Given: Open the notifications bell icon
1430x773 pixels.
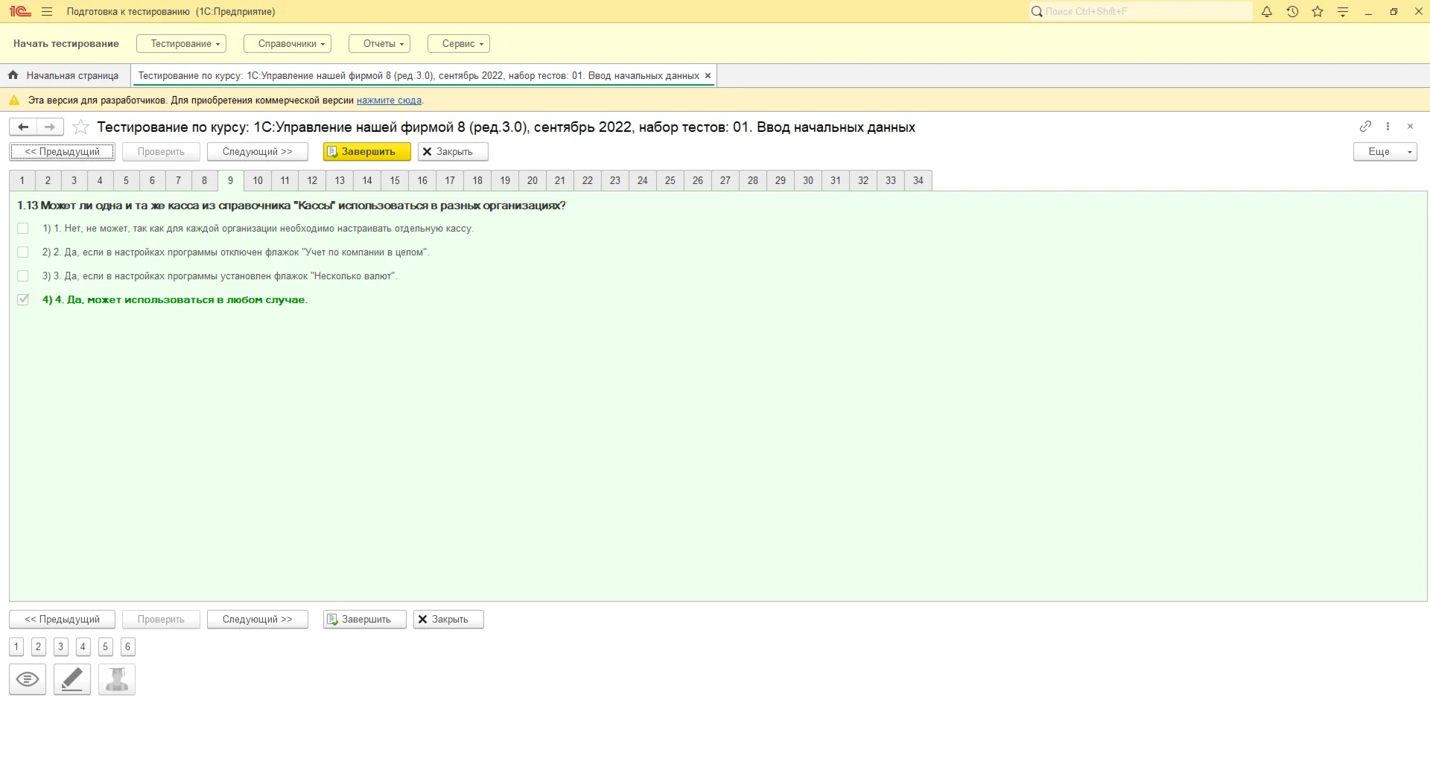Looking at the screenshot, I should 1266,12.
